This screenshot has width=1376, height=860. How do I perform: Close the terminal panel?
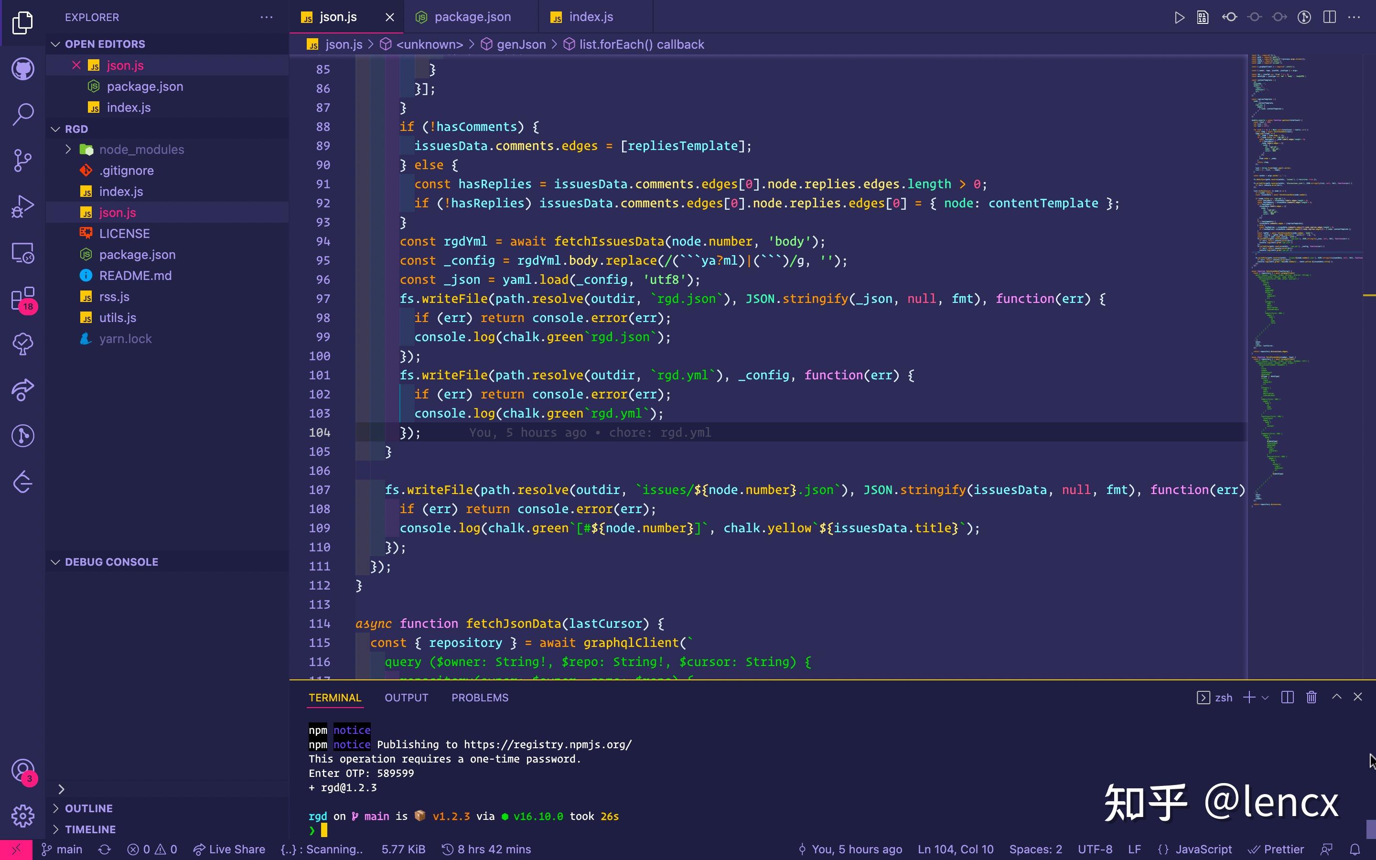point(1358,697)
